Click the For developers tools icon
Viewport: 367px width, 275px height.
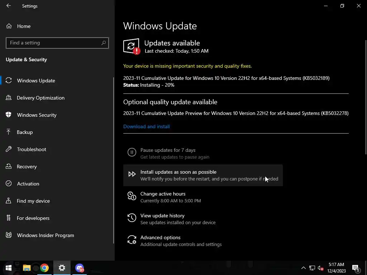click(x=9, y=218)
